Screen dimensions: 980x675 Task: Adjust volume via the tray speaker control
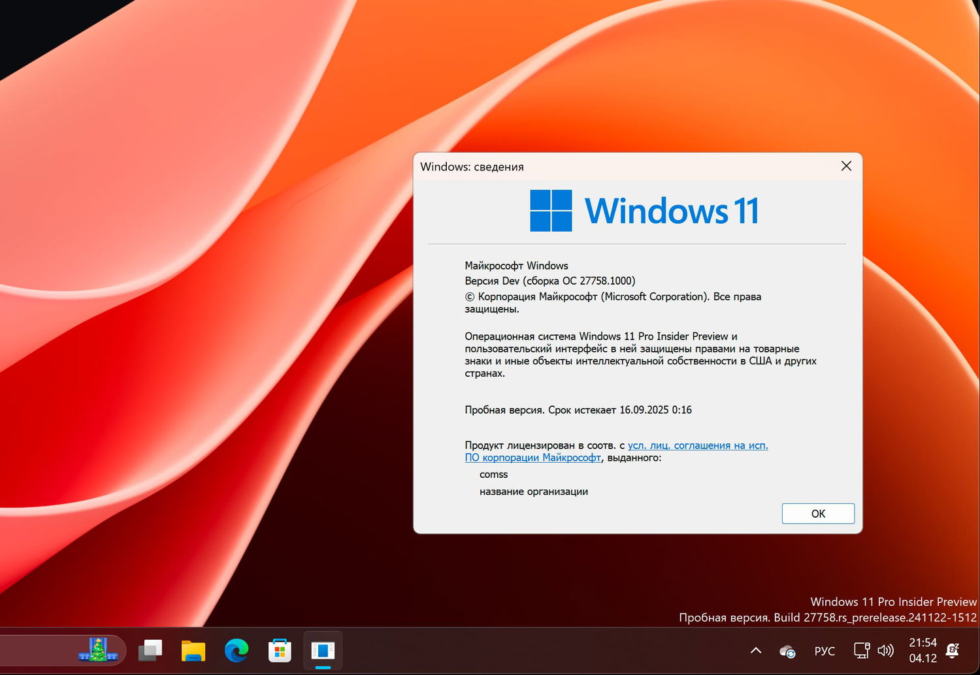point(885,651)
